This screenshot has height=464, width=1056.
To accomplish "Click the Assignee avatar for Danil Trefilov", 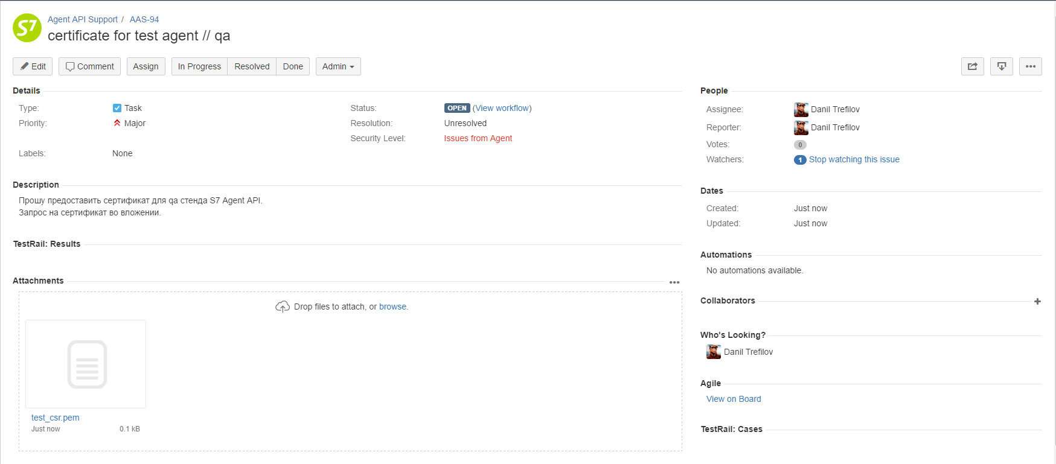I will pyautogui.click(x=801, y=109).
